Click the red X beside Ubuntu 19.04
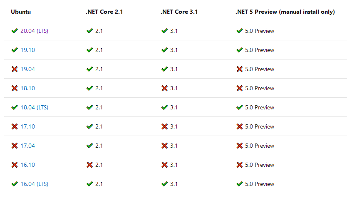This screenshot has width=347, height=198. [15, 69]
